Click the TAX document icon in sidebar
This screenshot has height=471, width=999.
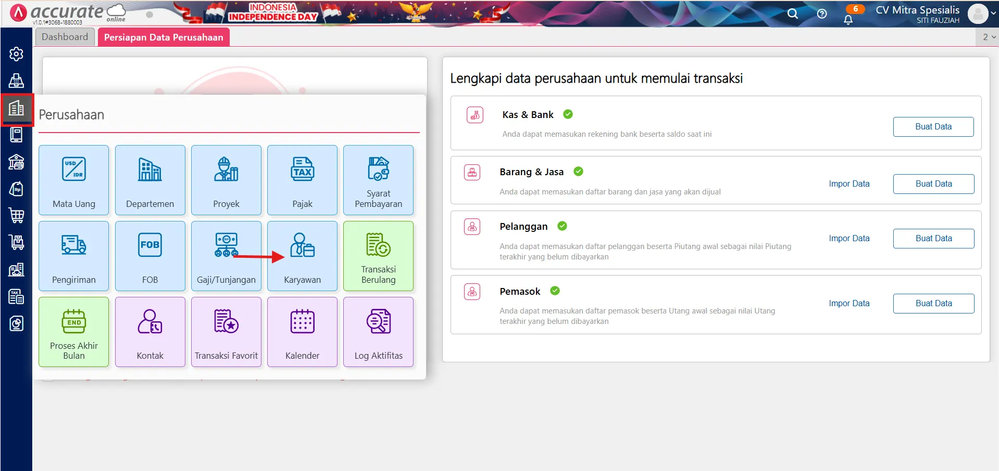click(x=16, y=297)
